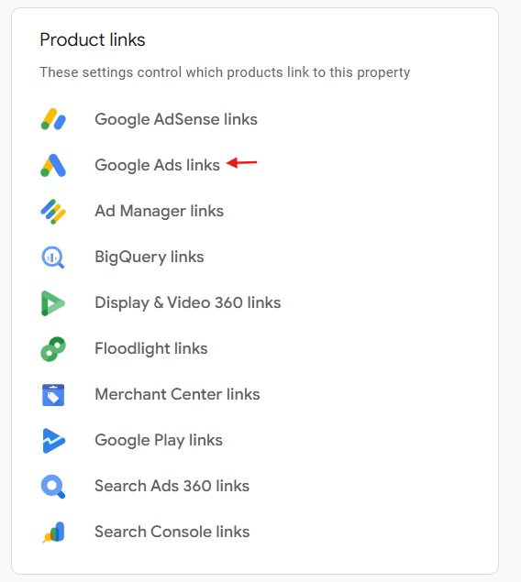The image size is (521, 582).
Task: Click the Google AdSense icon
Action: [x=53, y=119]
